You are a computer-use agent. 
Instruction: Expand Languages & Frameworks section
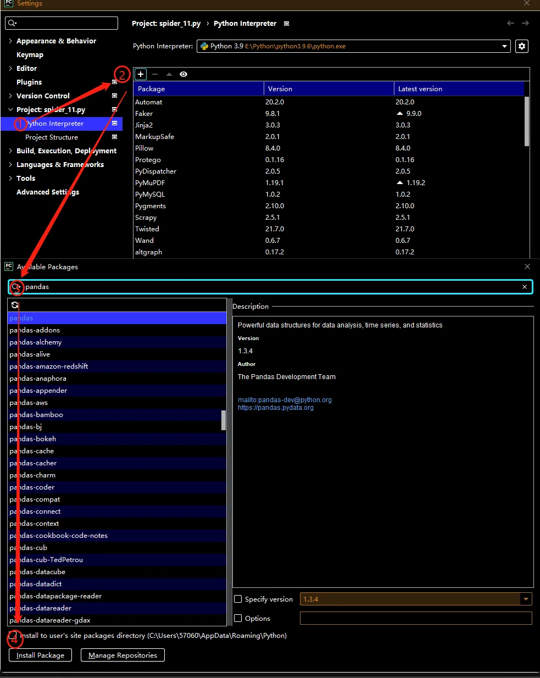10,164
